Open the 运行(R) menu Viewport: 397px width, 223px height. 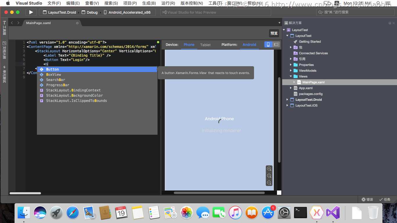click(168, 3)
